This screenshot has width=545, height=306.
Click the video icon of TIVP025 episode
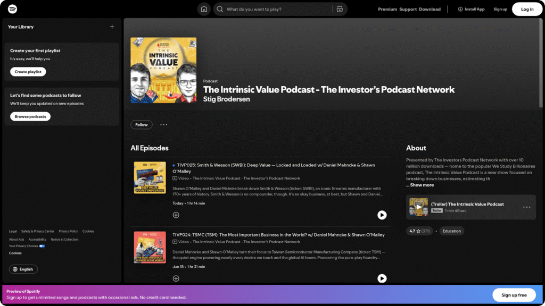175,178
